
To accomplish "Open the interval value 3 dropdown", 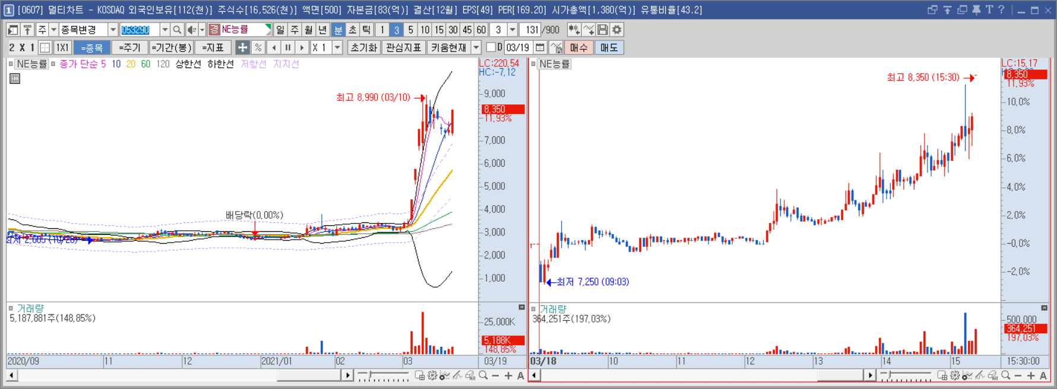I will point(512,30).
